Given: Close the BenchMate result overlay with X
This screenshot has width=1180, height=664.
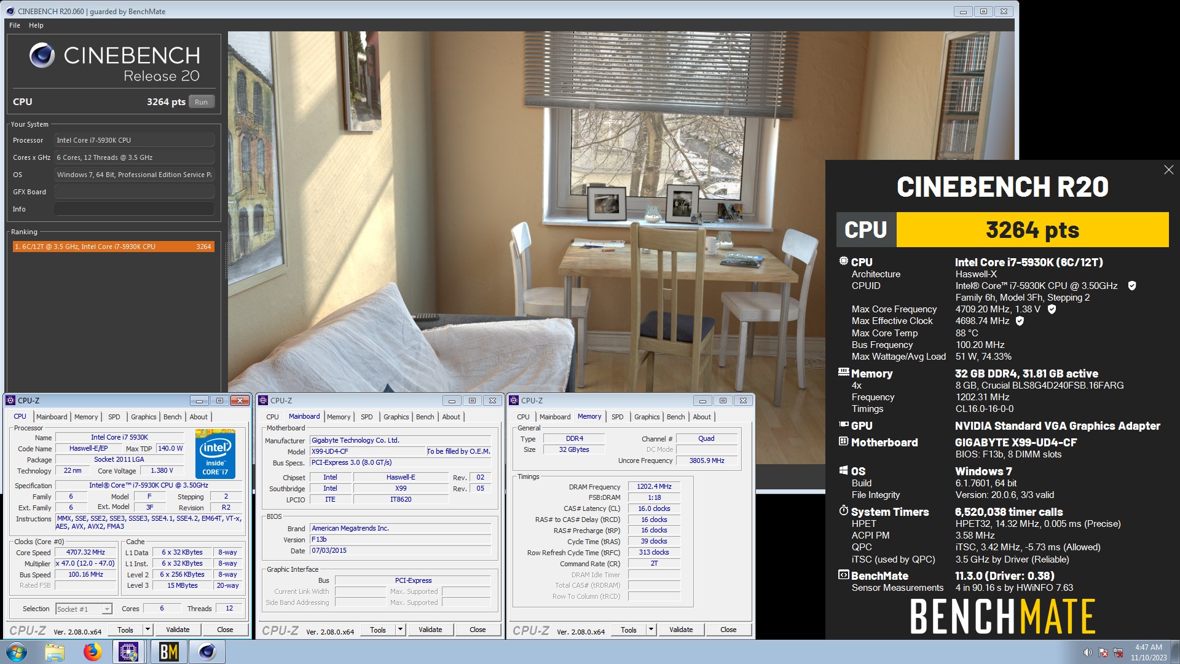Looking at the screenshot, I should click(1168, 170).
